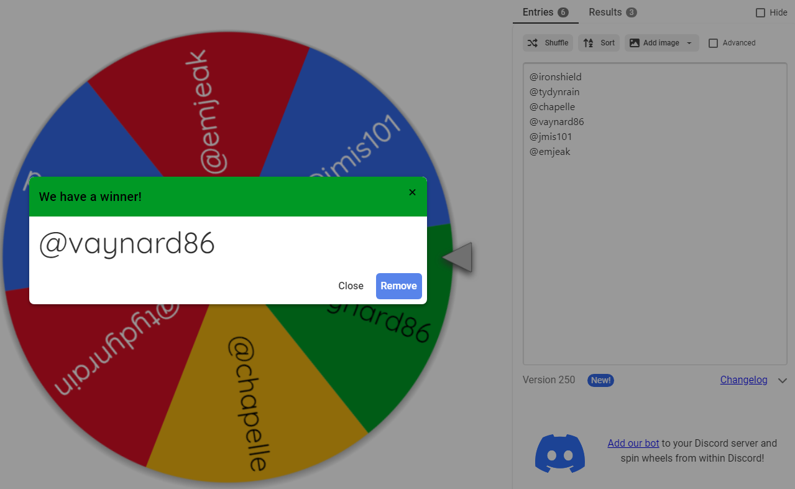The height and width of the screenshot is (489, 795).
Task: Click the gray wheel pointer arrow
Action: (x=457, y=257)
